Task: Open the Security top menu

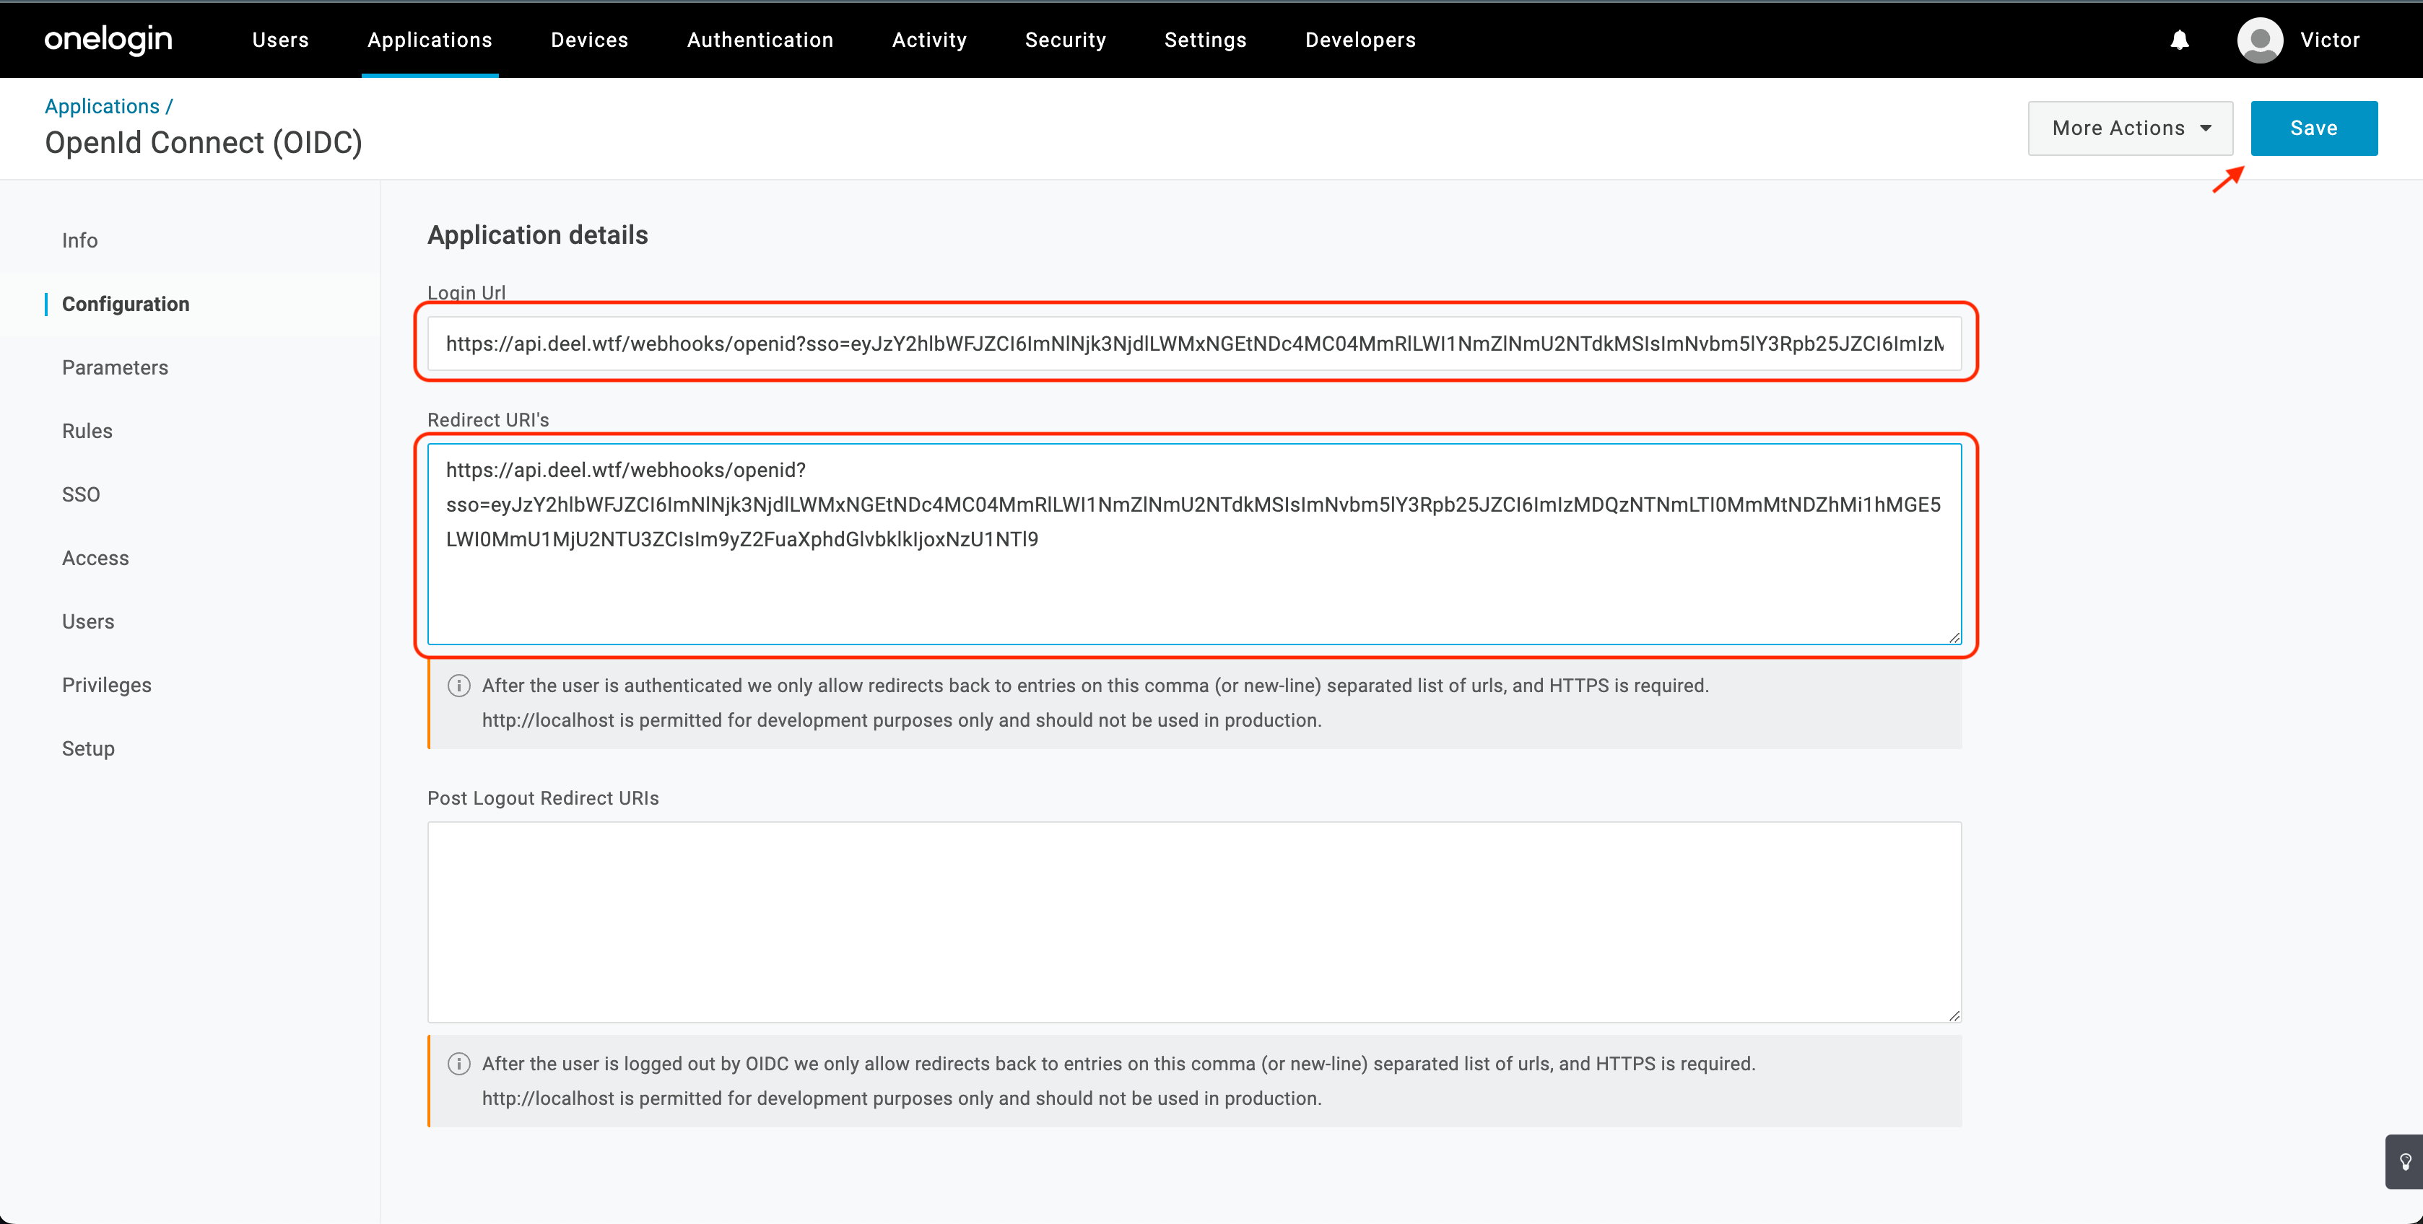Action: (x=1066, y=40)
